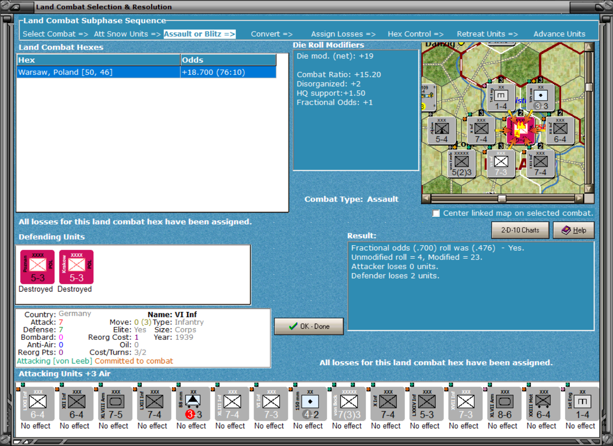The image size is (613, 446).
Task: Click the Defender loses 2 units result line
Action: [395, 276]
